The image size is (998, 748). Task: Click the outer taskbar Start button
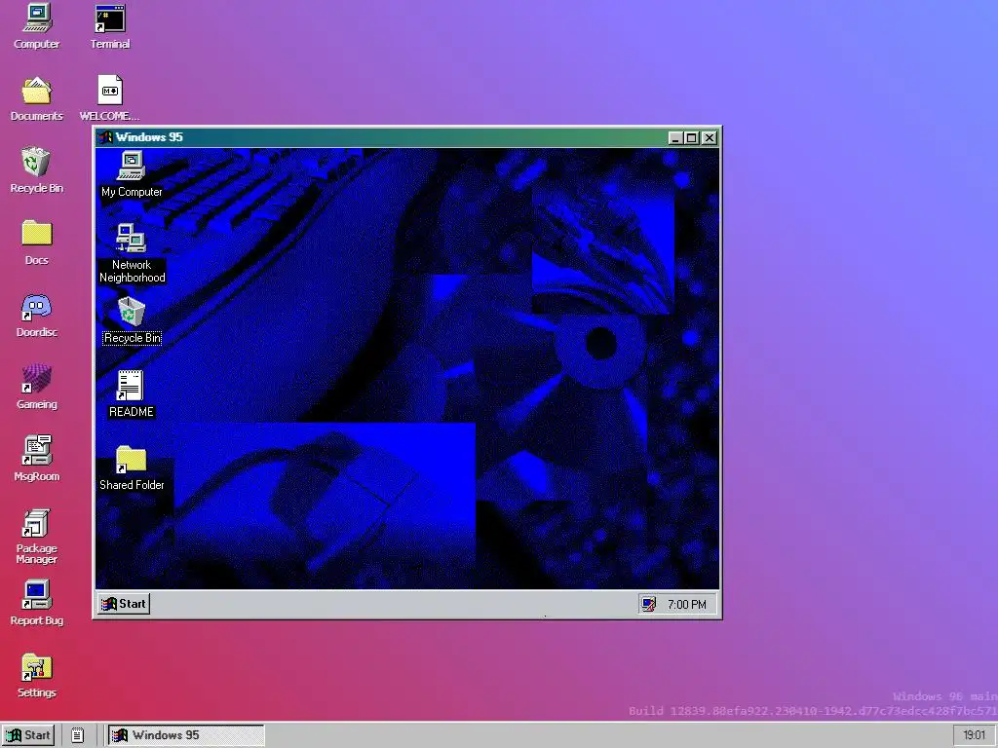[x=28, y=736]
